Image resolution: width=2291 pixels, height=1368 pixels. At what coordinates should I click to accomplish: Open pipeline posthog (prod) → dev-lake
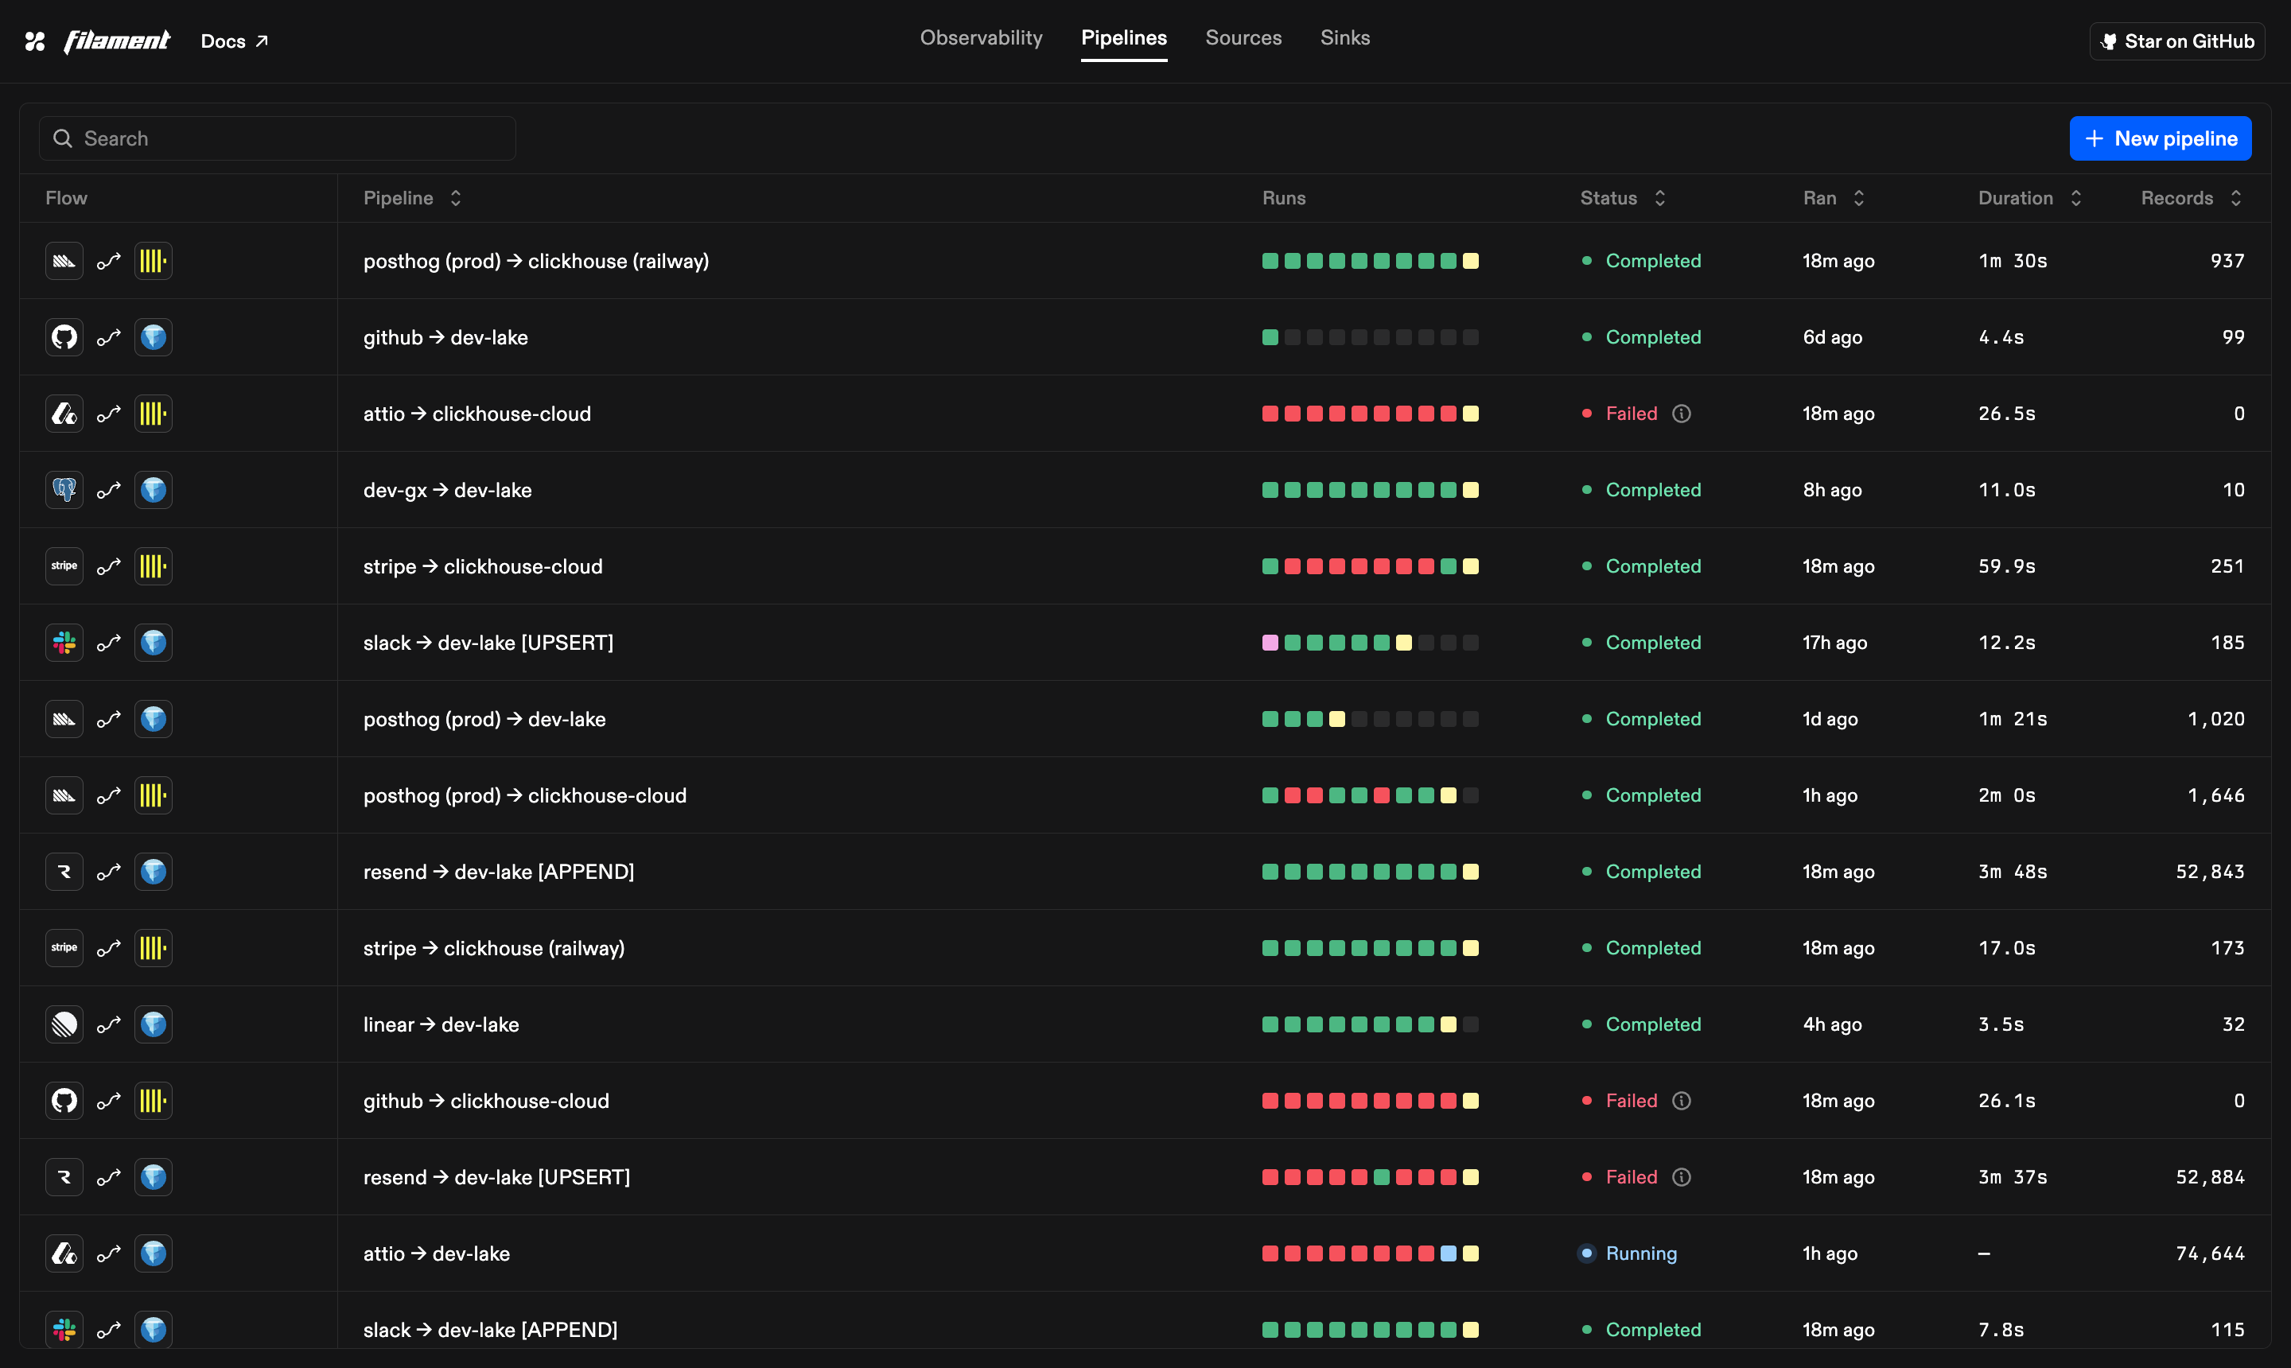[484, 719]
